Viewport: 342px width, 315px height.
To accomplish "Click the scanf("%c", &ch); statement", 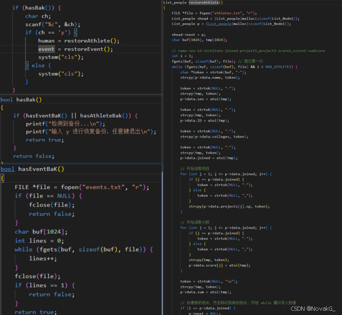I will coord(52,24).
